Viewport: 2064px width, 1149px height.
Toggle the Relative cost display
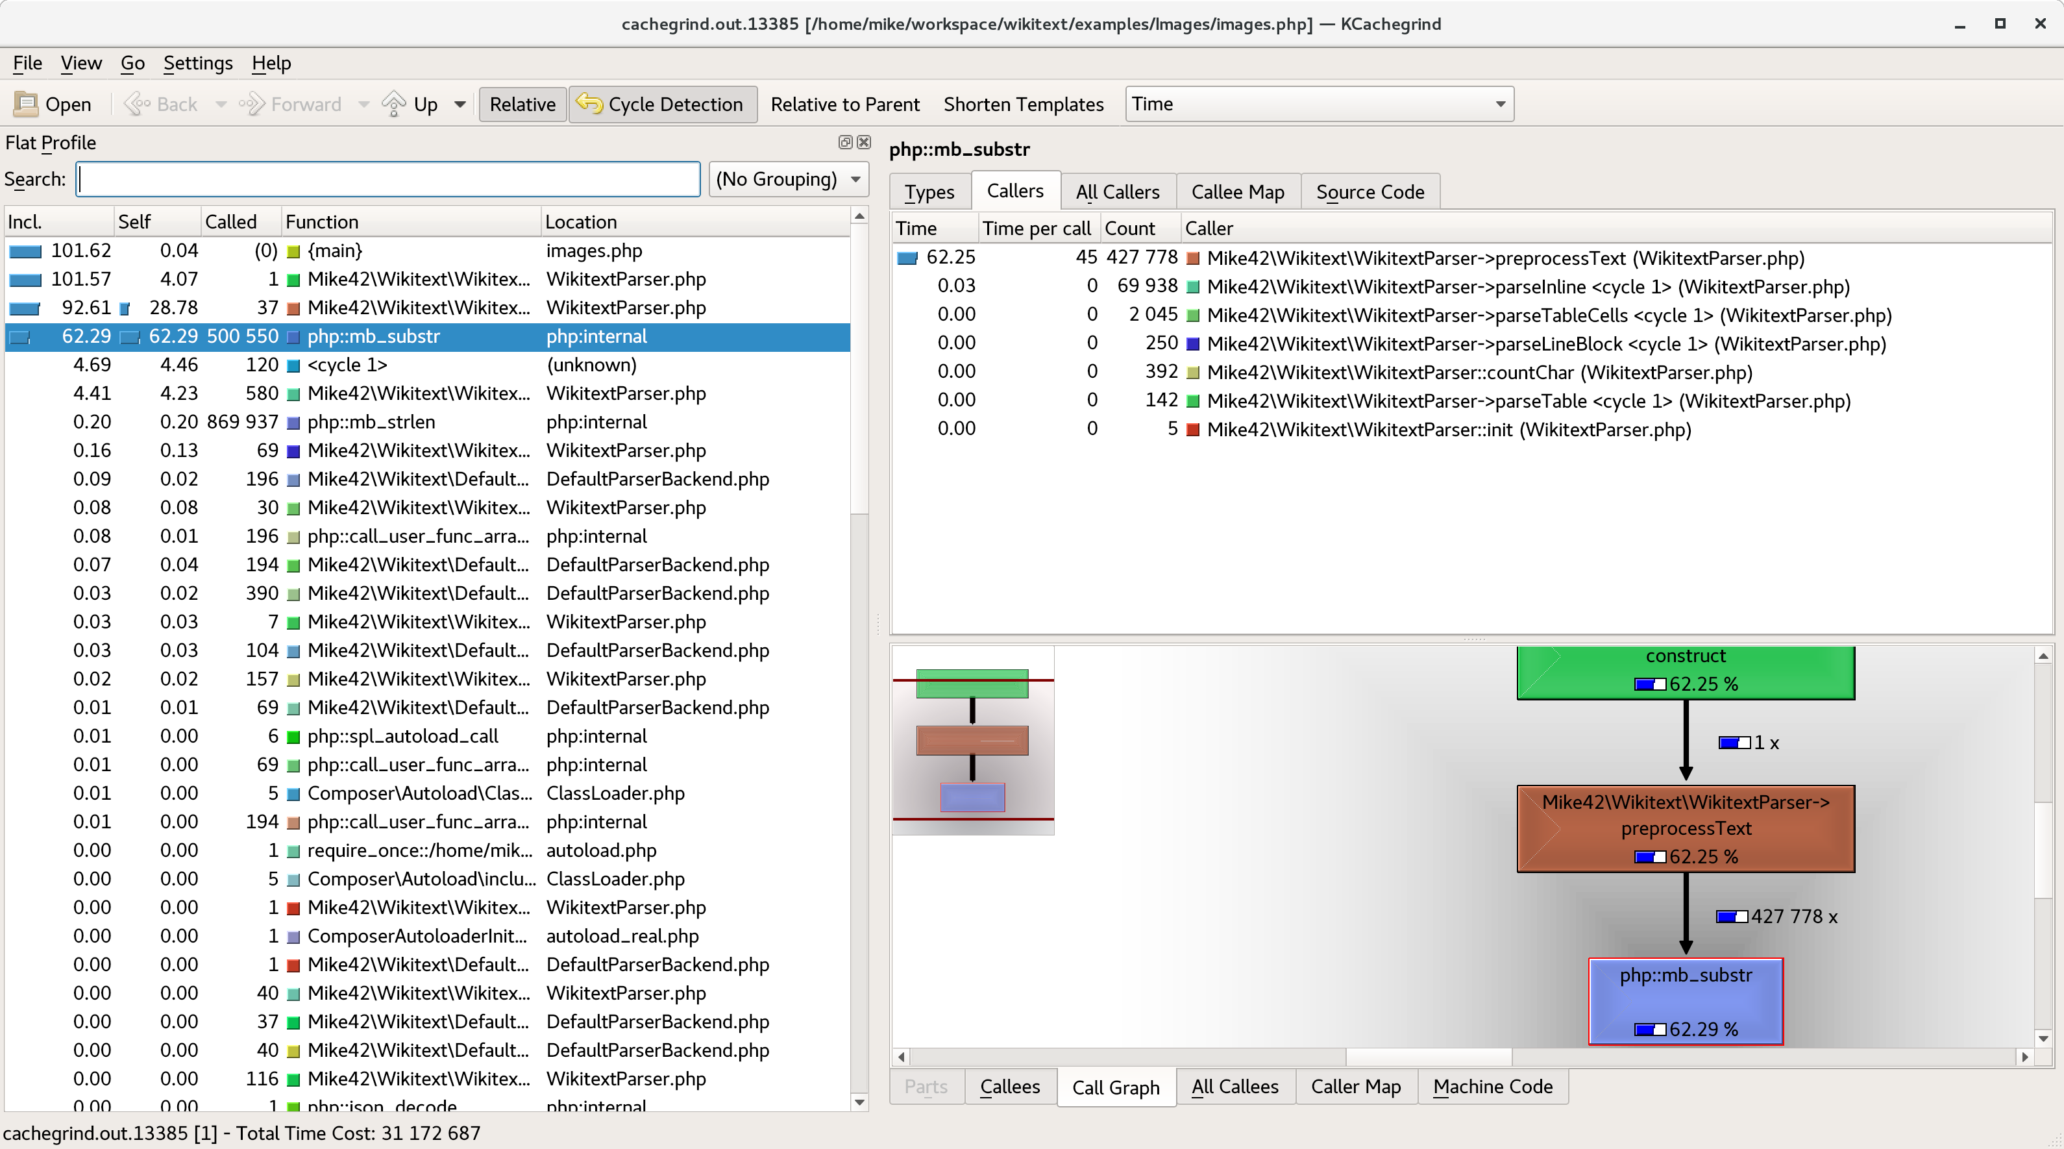point(522,104)
